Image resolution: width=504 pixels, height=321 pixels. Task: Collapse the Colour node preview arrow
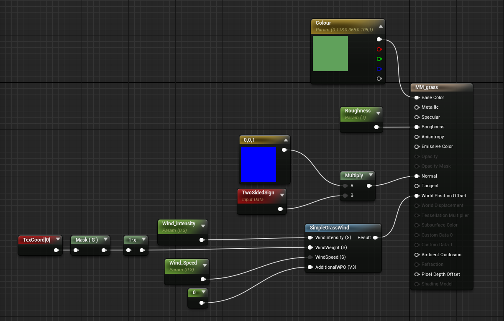[x=381, y=26]
